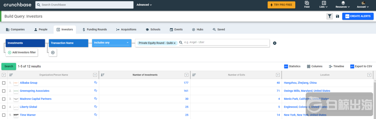Click the filter funnel icon

tap(329, 16)
